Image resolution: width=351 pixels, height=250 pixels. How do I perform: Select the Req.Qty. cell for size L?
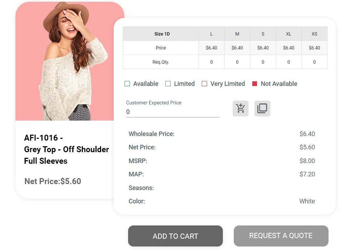pyautogui.click(x=211, y=62)
